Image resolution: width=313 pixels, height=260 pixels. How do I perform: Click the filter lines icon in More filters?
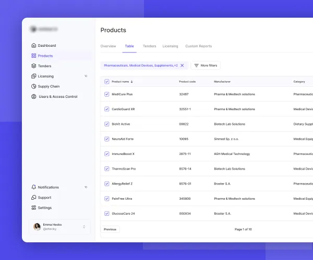pos(197,66)
